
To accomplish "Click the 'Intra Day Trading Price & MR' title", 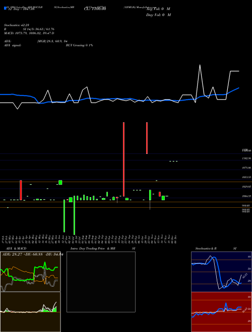I will tap(93, 248).
